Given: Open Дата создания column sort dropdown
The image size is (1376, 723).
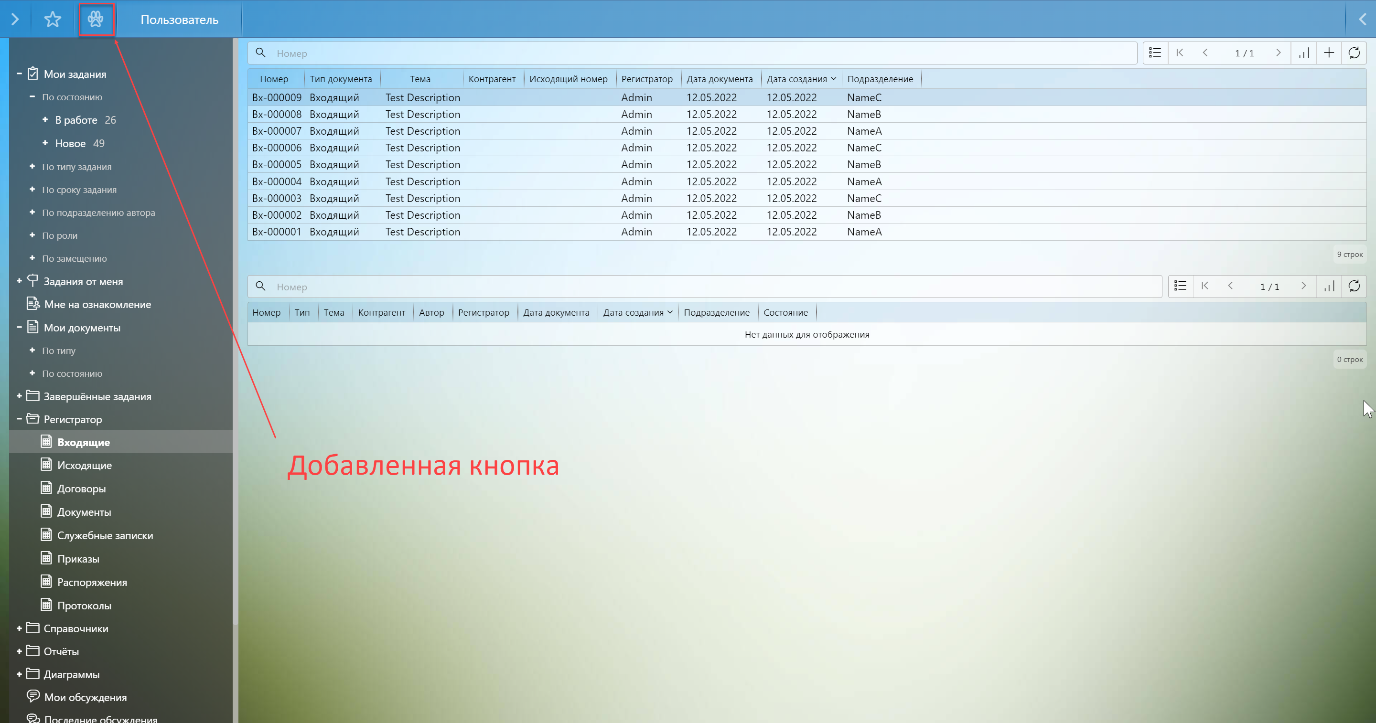Looking at the screenshot, I should tap(833, 79).
